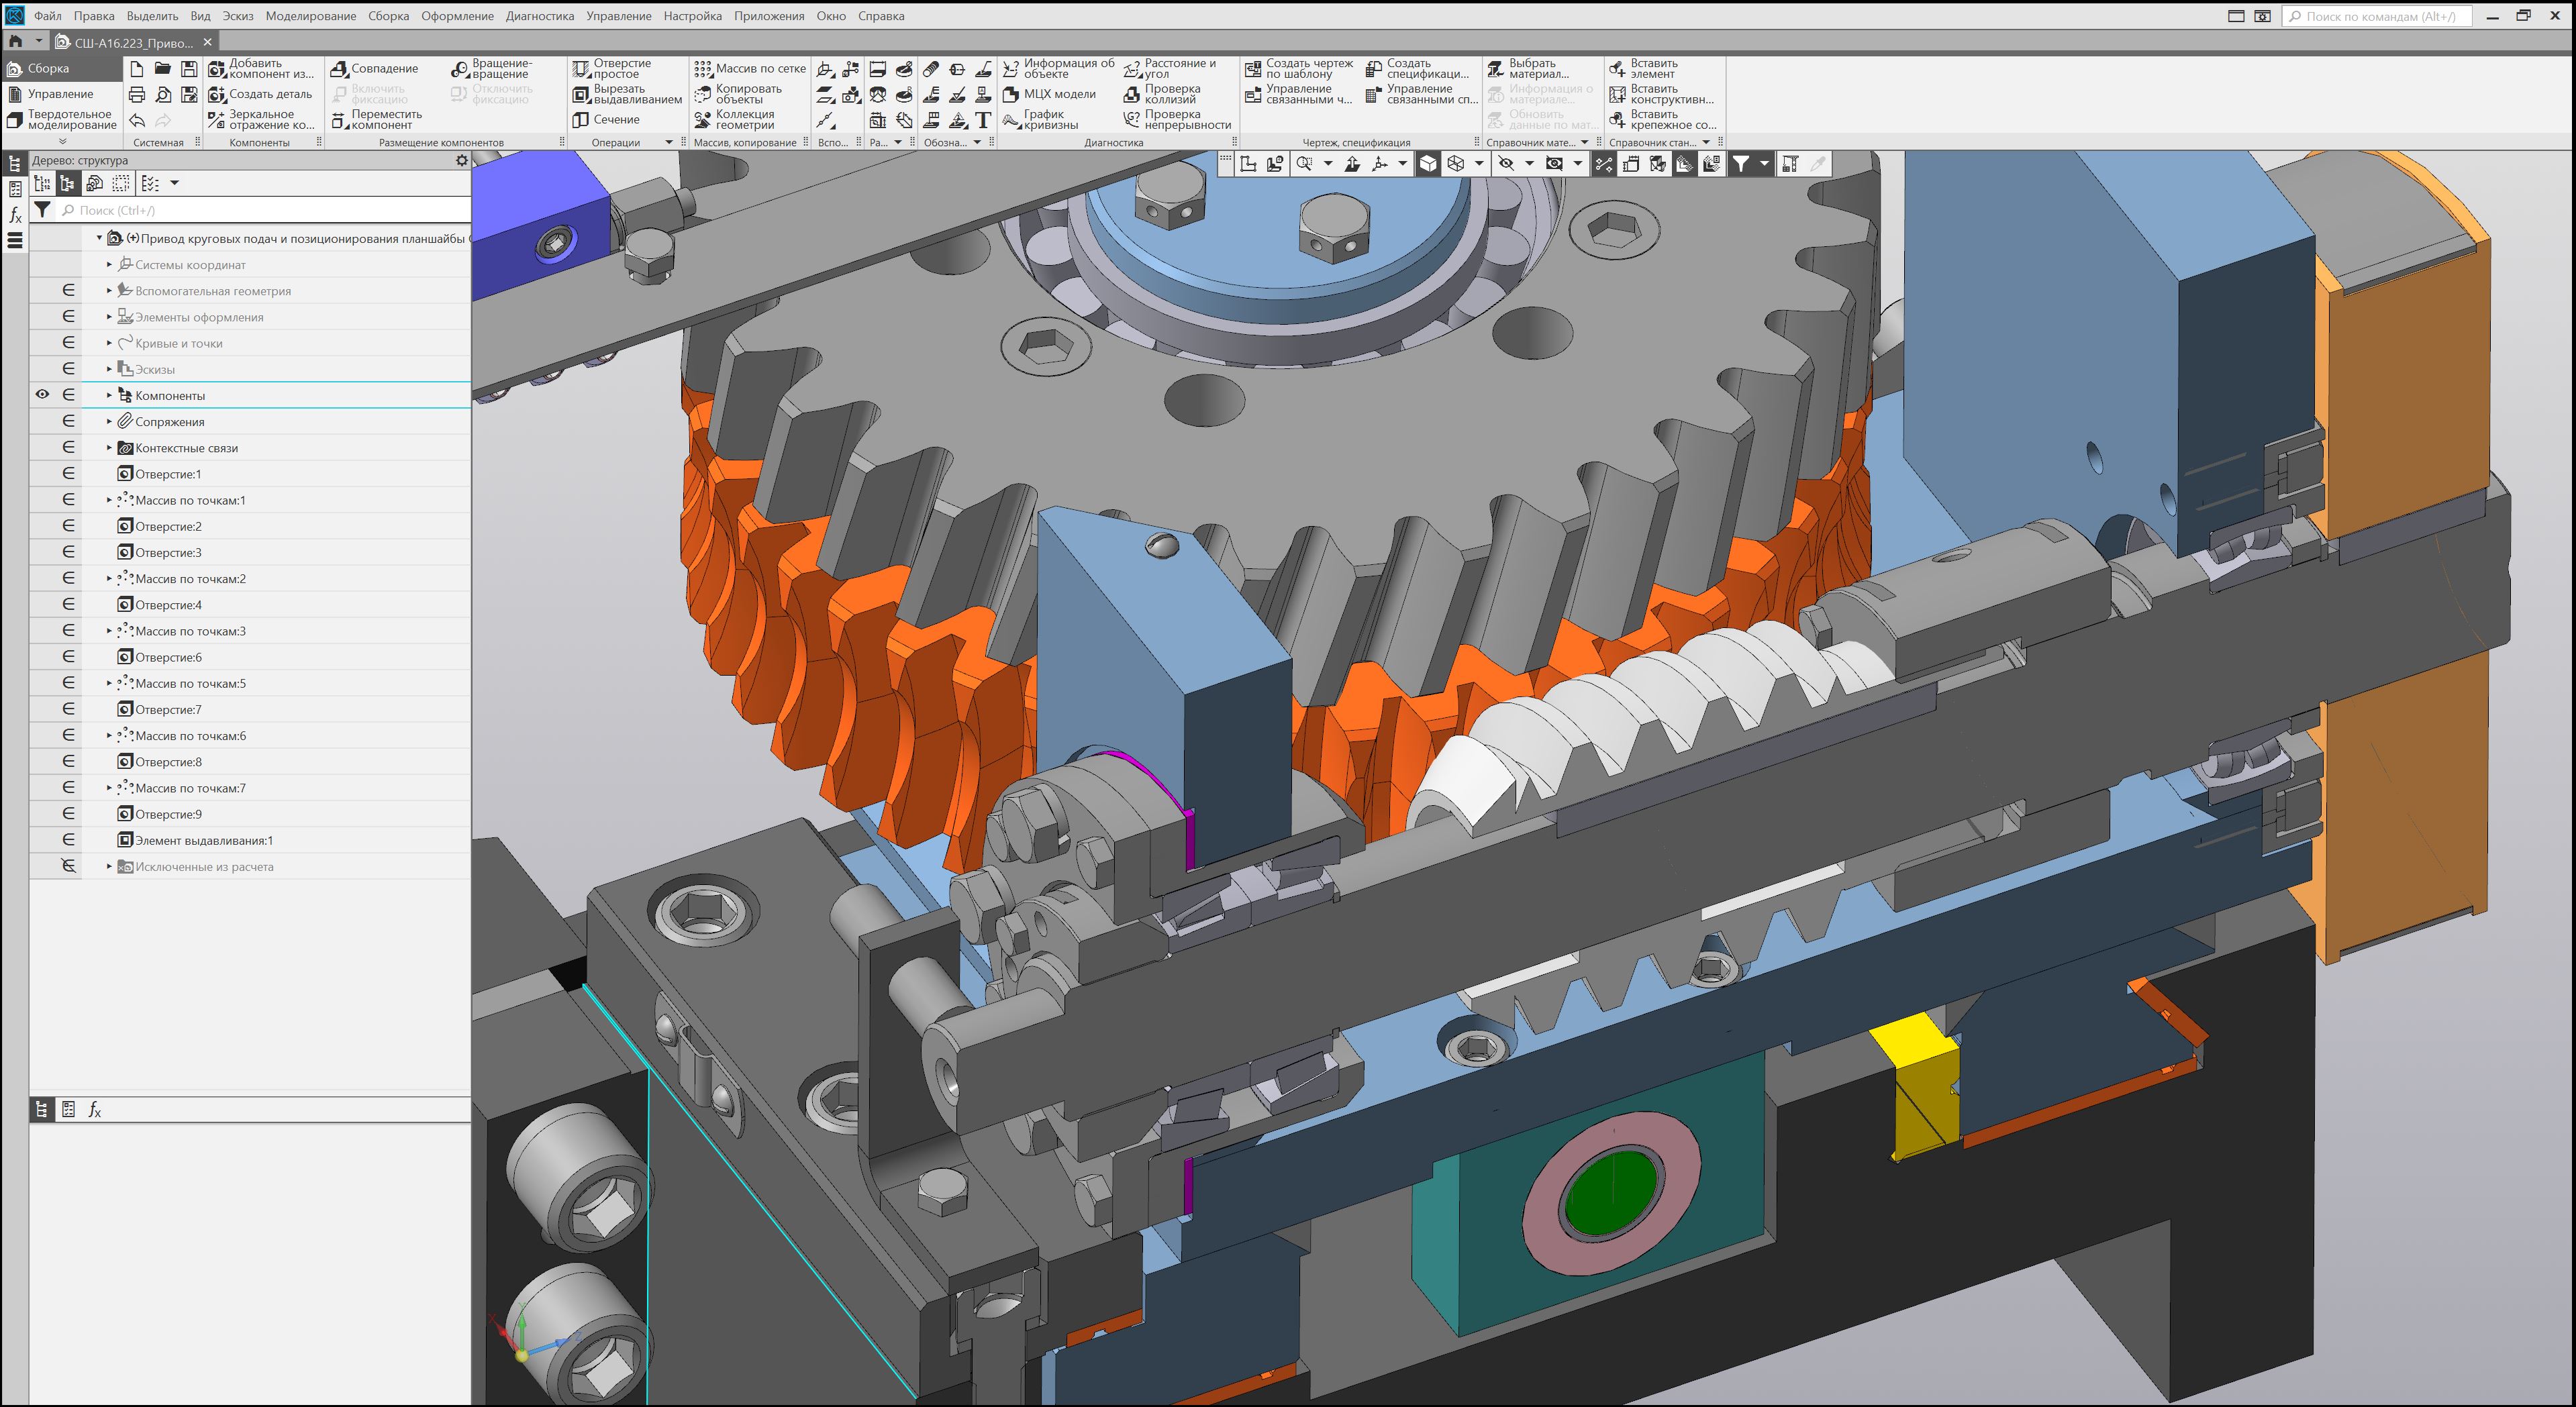Click the tree panel settings gear
This screenshot has width=2576, height=1407.
click(461, 160)
